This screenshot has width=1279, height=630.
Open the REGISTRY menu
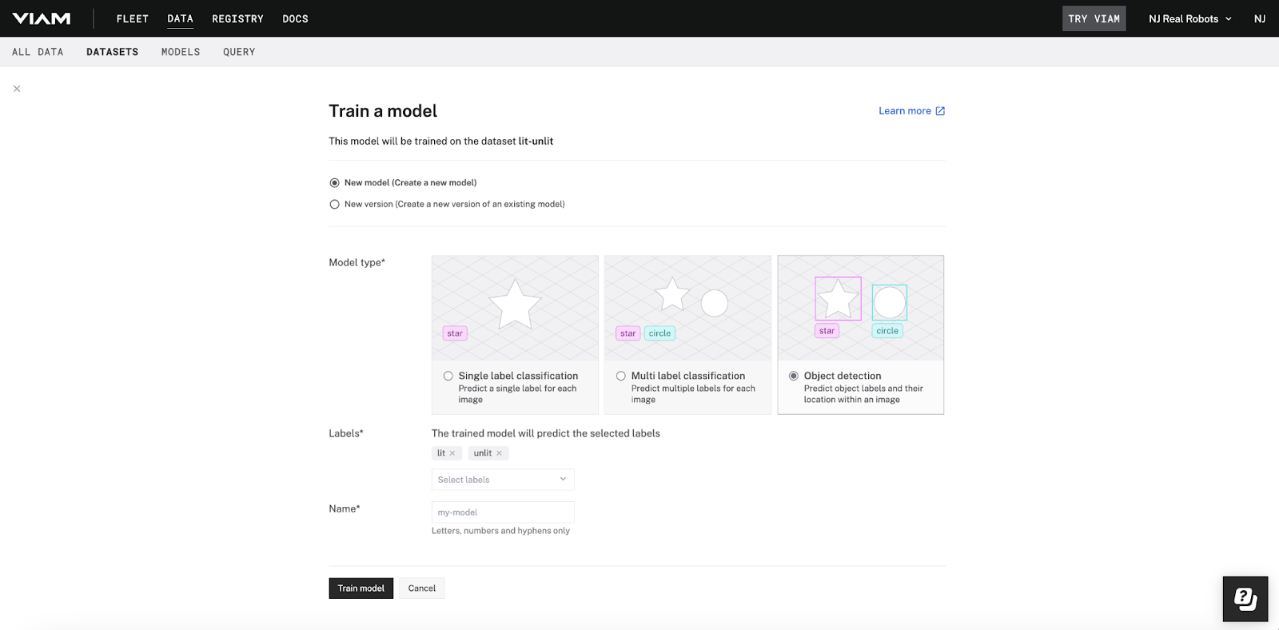237,18
